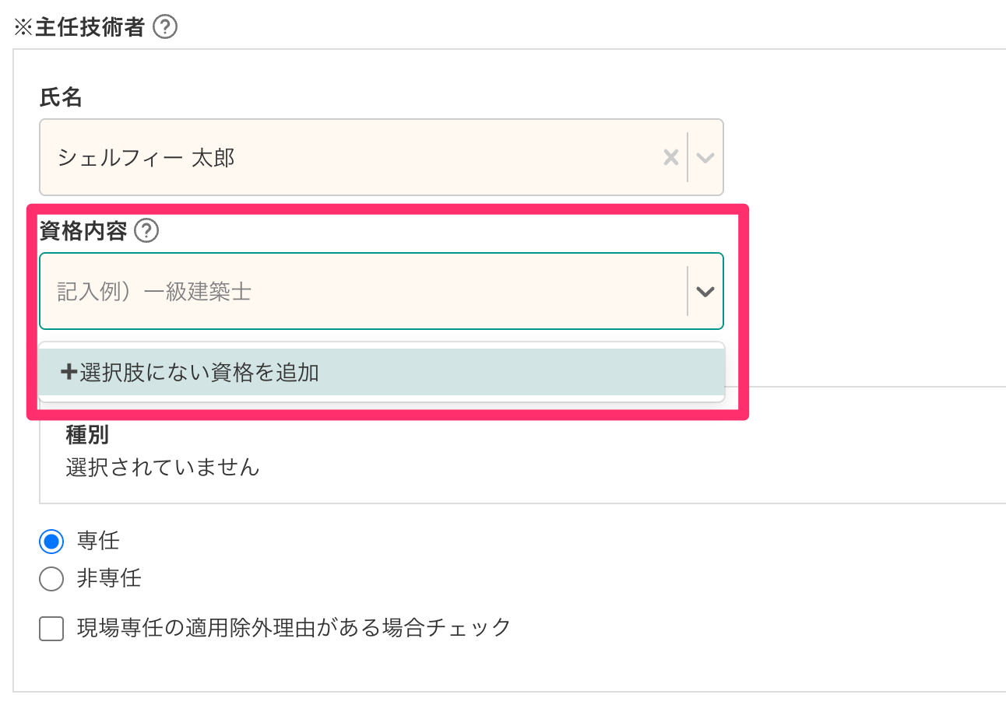This screenshot has width=1006, height=705.
Task: Click the 専任 label text
Action: (98, 541)
